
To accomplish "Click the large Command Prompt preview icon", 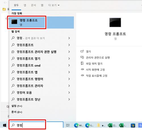I will click(x=115, y=23).
